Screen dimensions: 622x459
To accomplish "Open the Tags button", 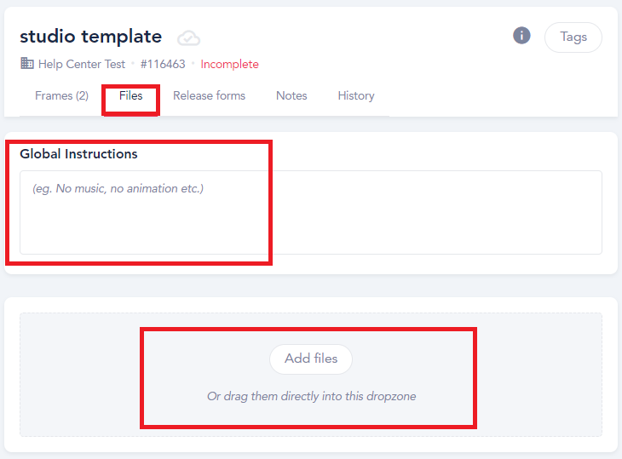I will [x=573, y=37].
